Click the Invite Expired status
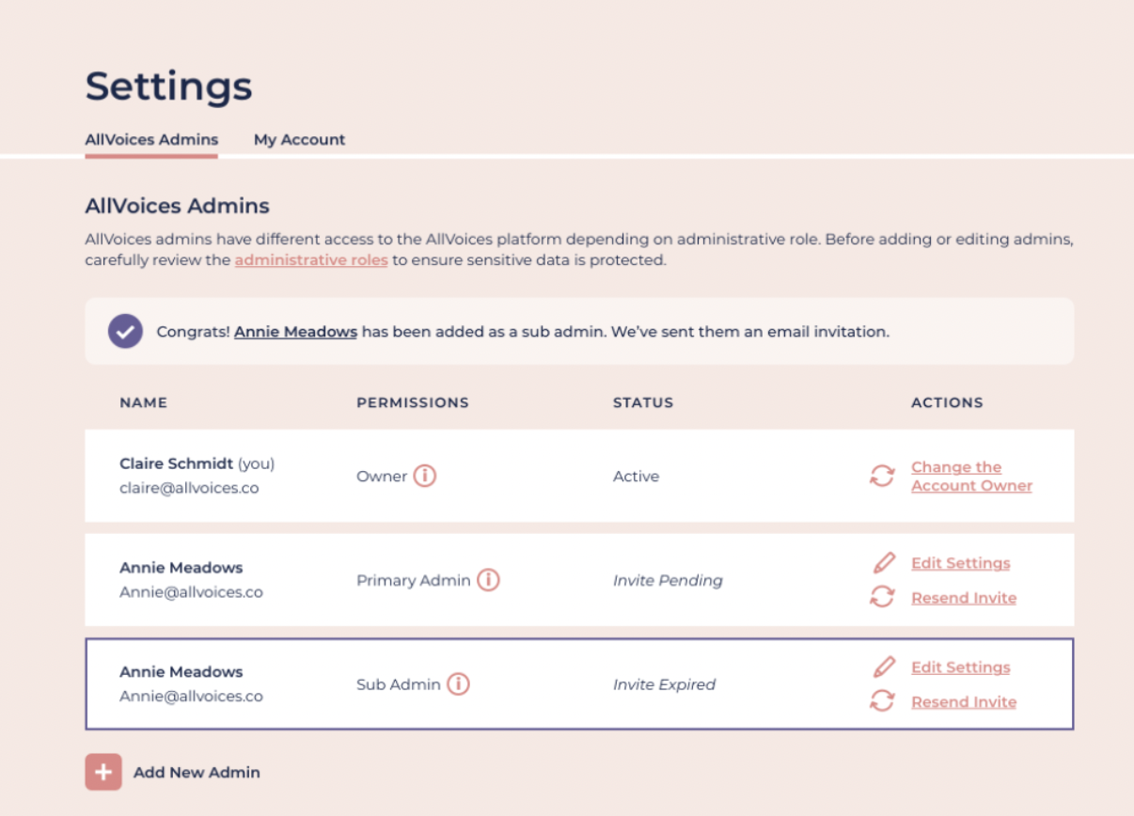Screen dimensions: 1134x816 point(664,684)
